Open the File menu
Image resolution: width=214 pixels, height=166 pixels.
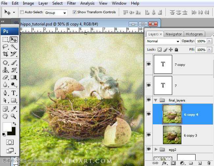point(4,3)
